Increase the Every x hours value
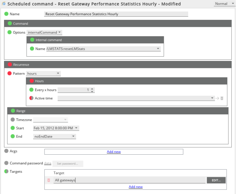Viewport: 236px width, 194px height. tap(92, 89)
